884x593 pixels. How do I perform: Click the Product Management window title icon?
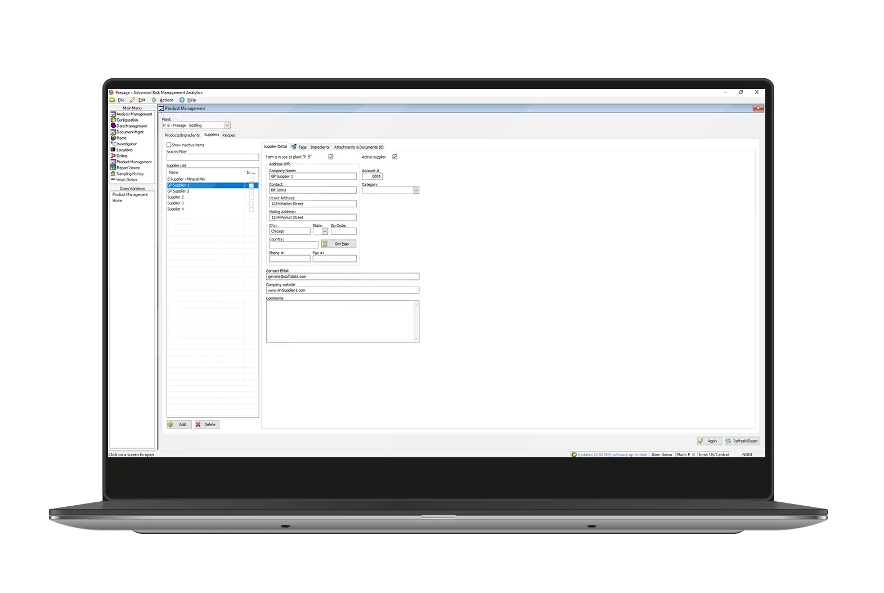coord(161,109)
